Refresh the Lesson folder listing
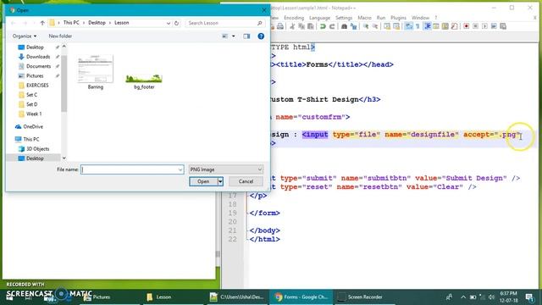 coord(177,23)
